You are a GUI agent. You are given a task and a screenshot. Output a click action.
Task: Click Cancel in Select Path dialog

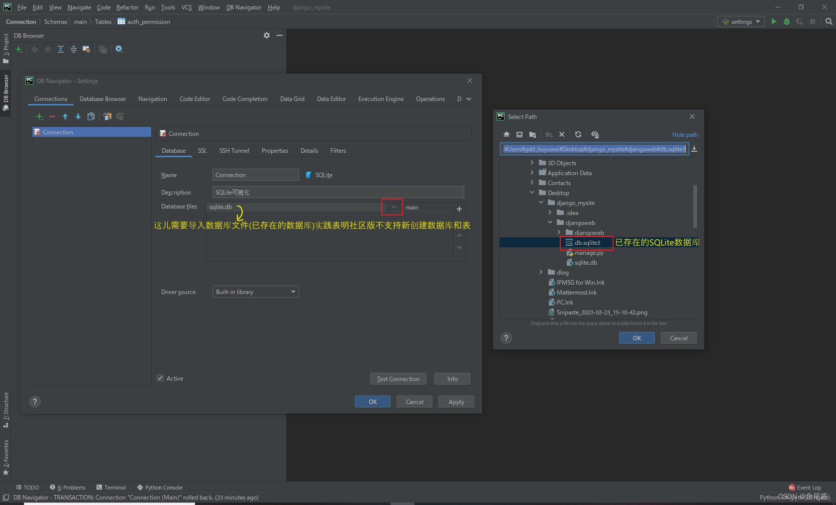point(678,338)
